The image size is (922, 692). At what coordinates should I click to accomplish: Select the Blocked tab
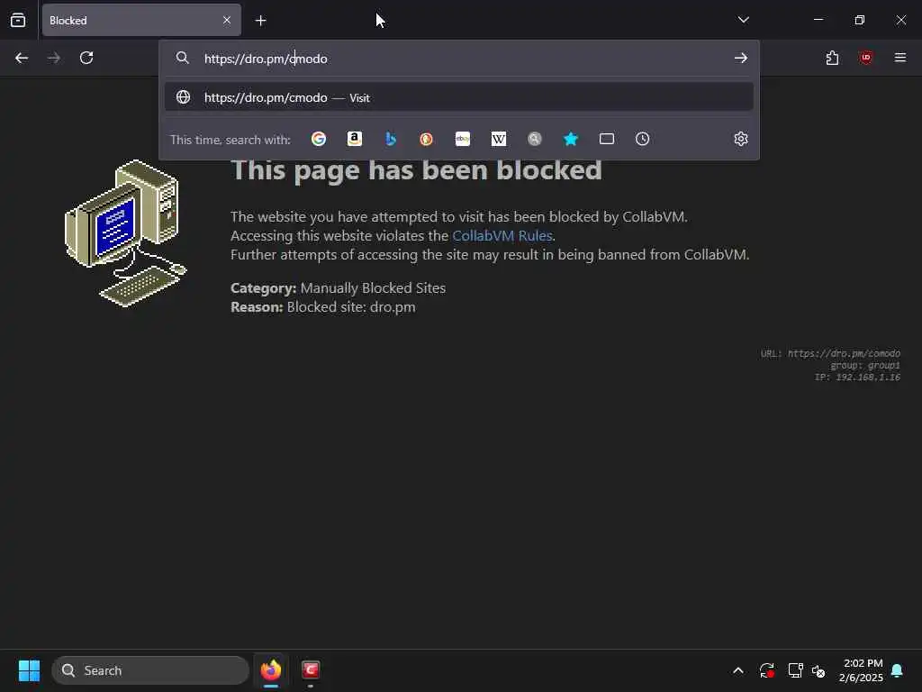(141, 20)
